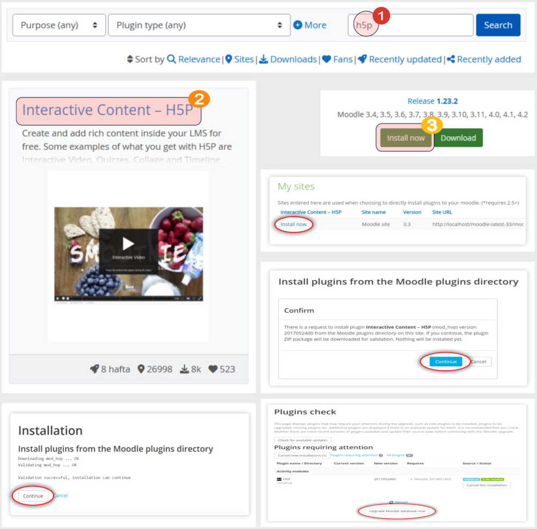Click the Reload link in Plugins check
The image size is (537, 529).
coord(401,502)
